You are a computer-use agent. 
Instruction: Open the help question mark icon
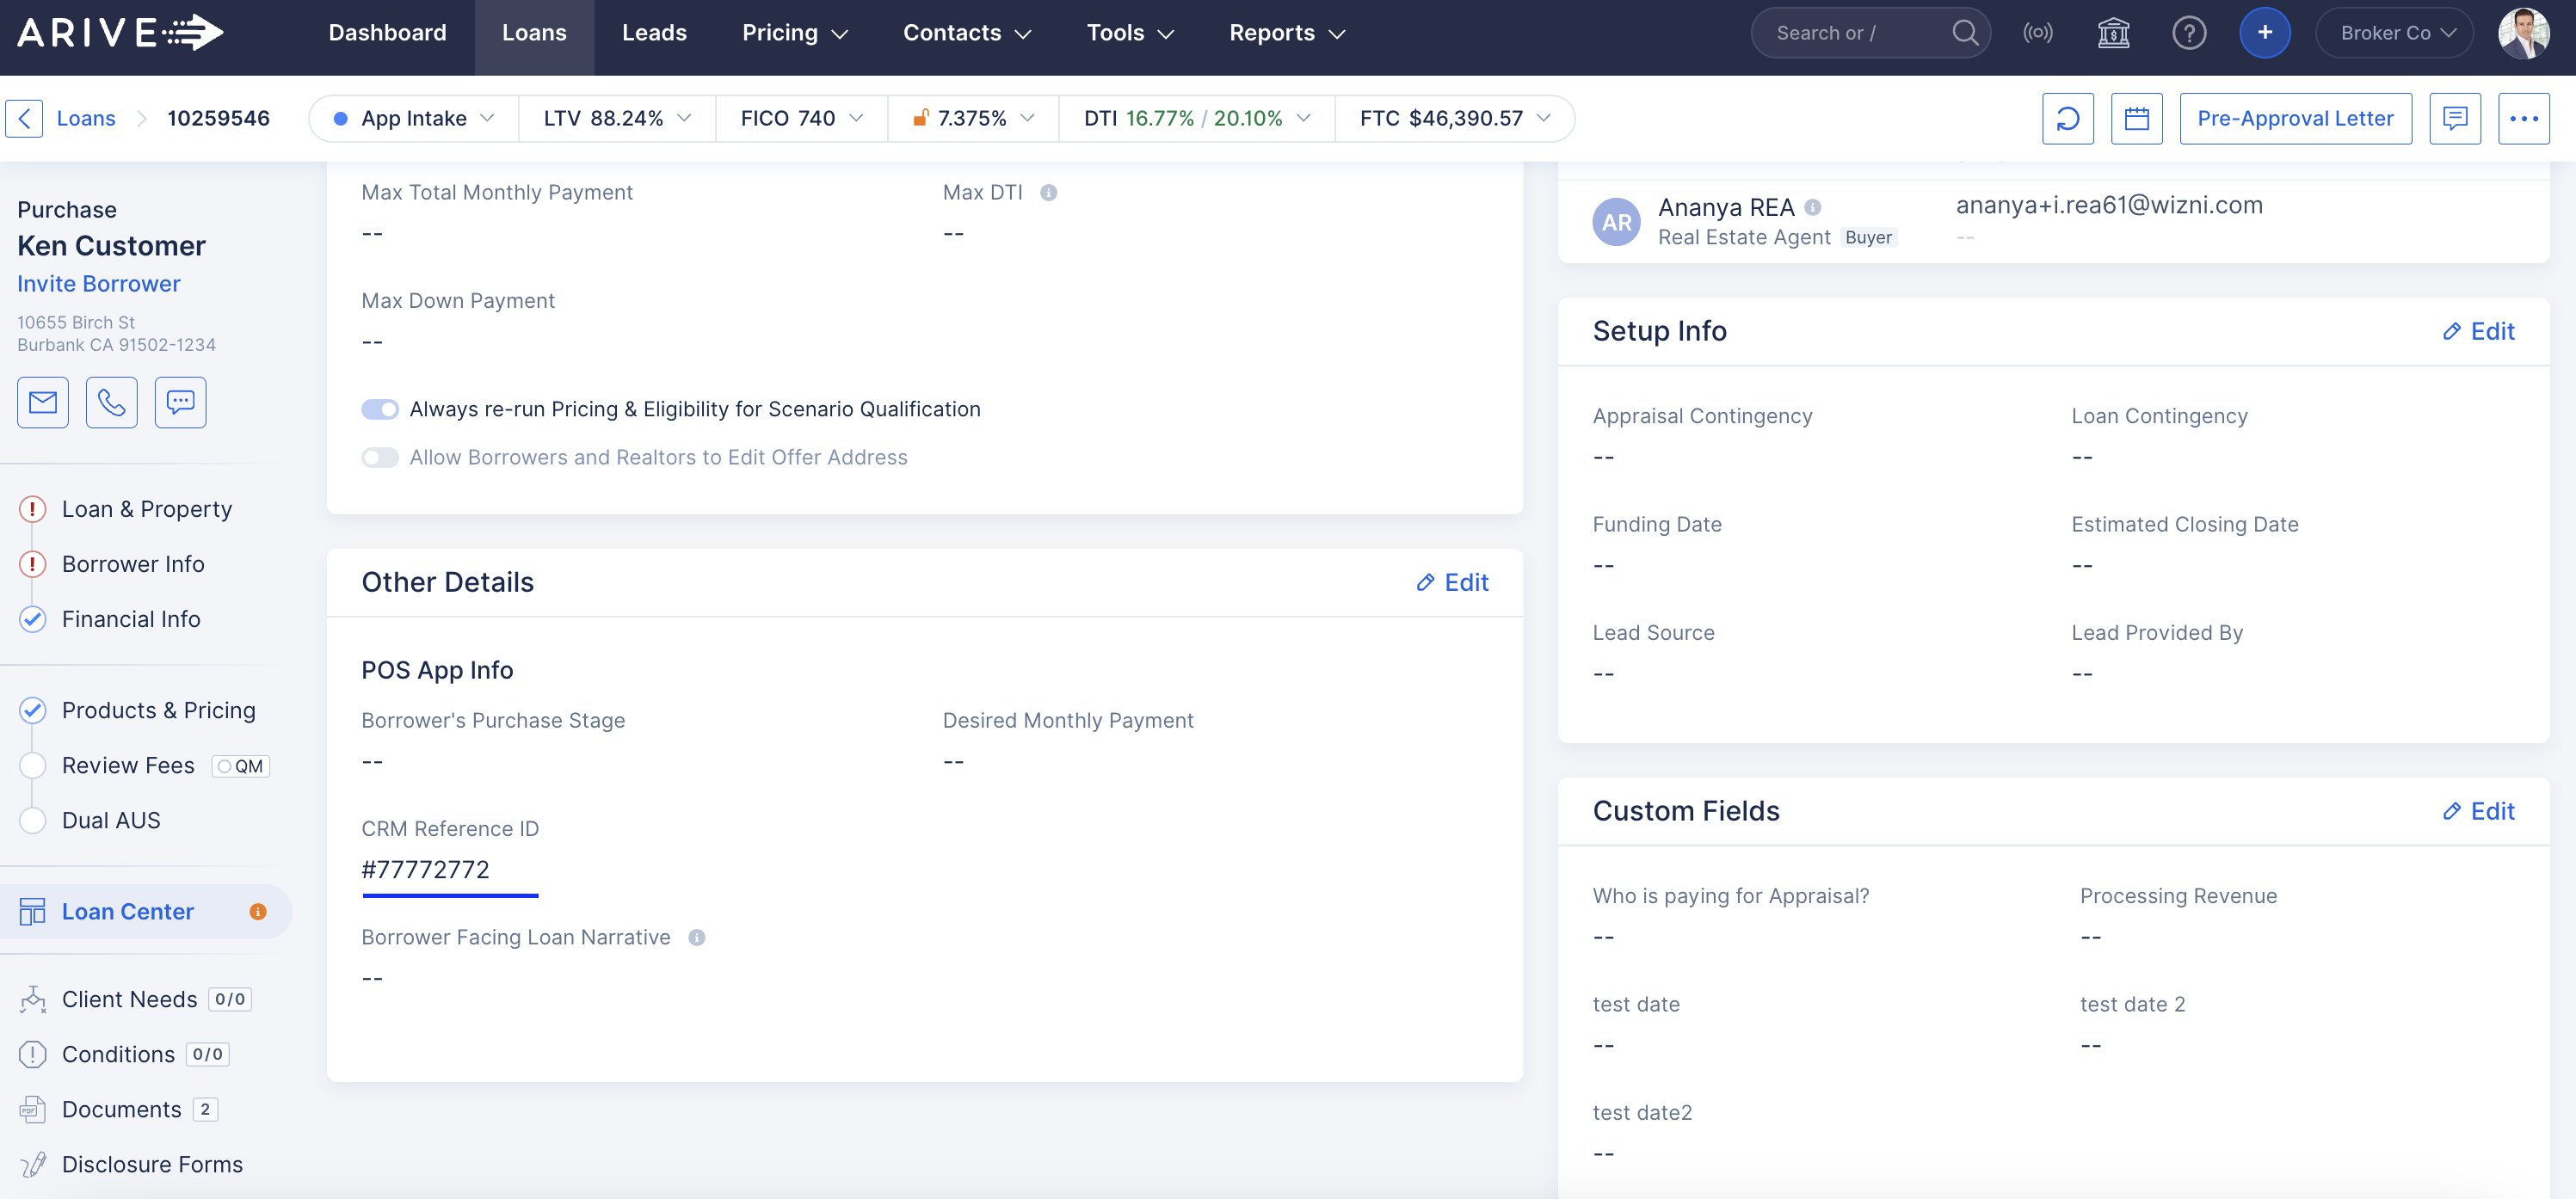(2189, 33)
